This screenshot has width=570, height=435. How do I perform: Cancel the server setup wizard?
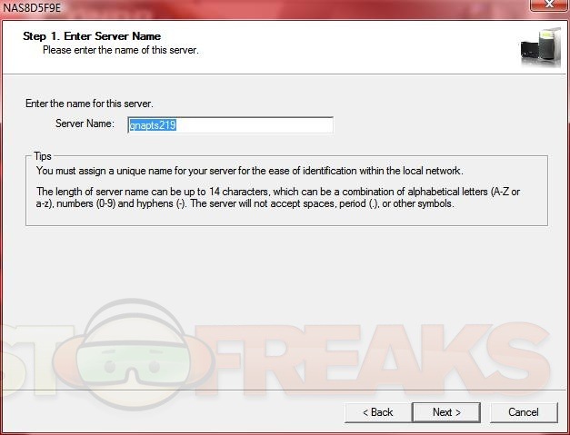pyautogui.click(x=524, y=412)
